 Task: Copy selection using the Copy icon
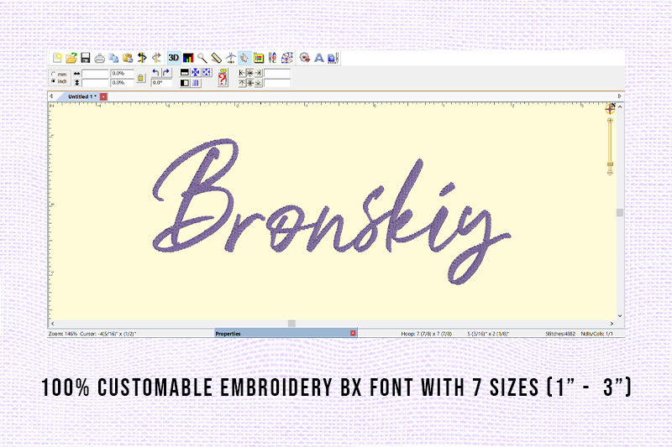(x=113, y=58)
